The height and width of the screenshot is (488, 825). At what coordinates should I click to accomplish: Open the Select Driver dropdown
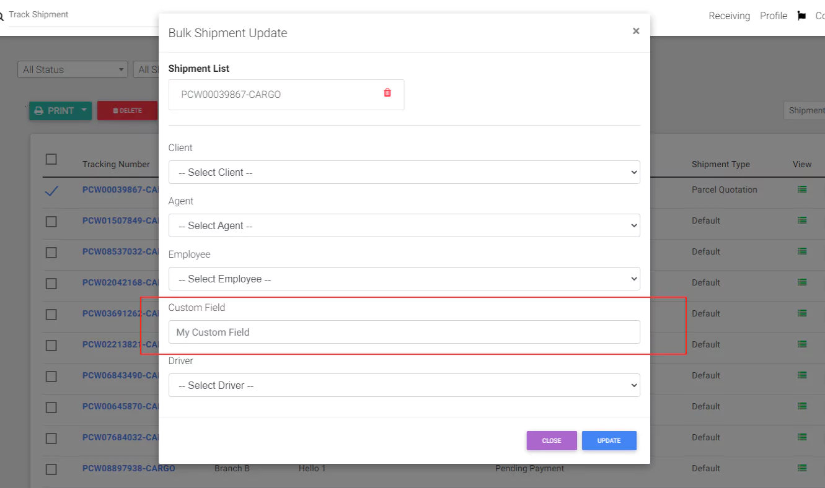point(404,385)
